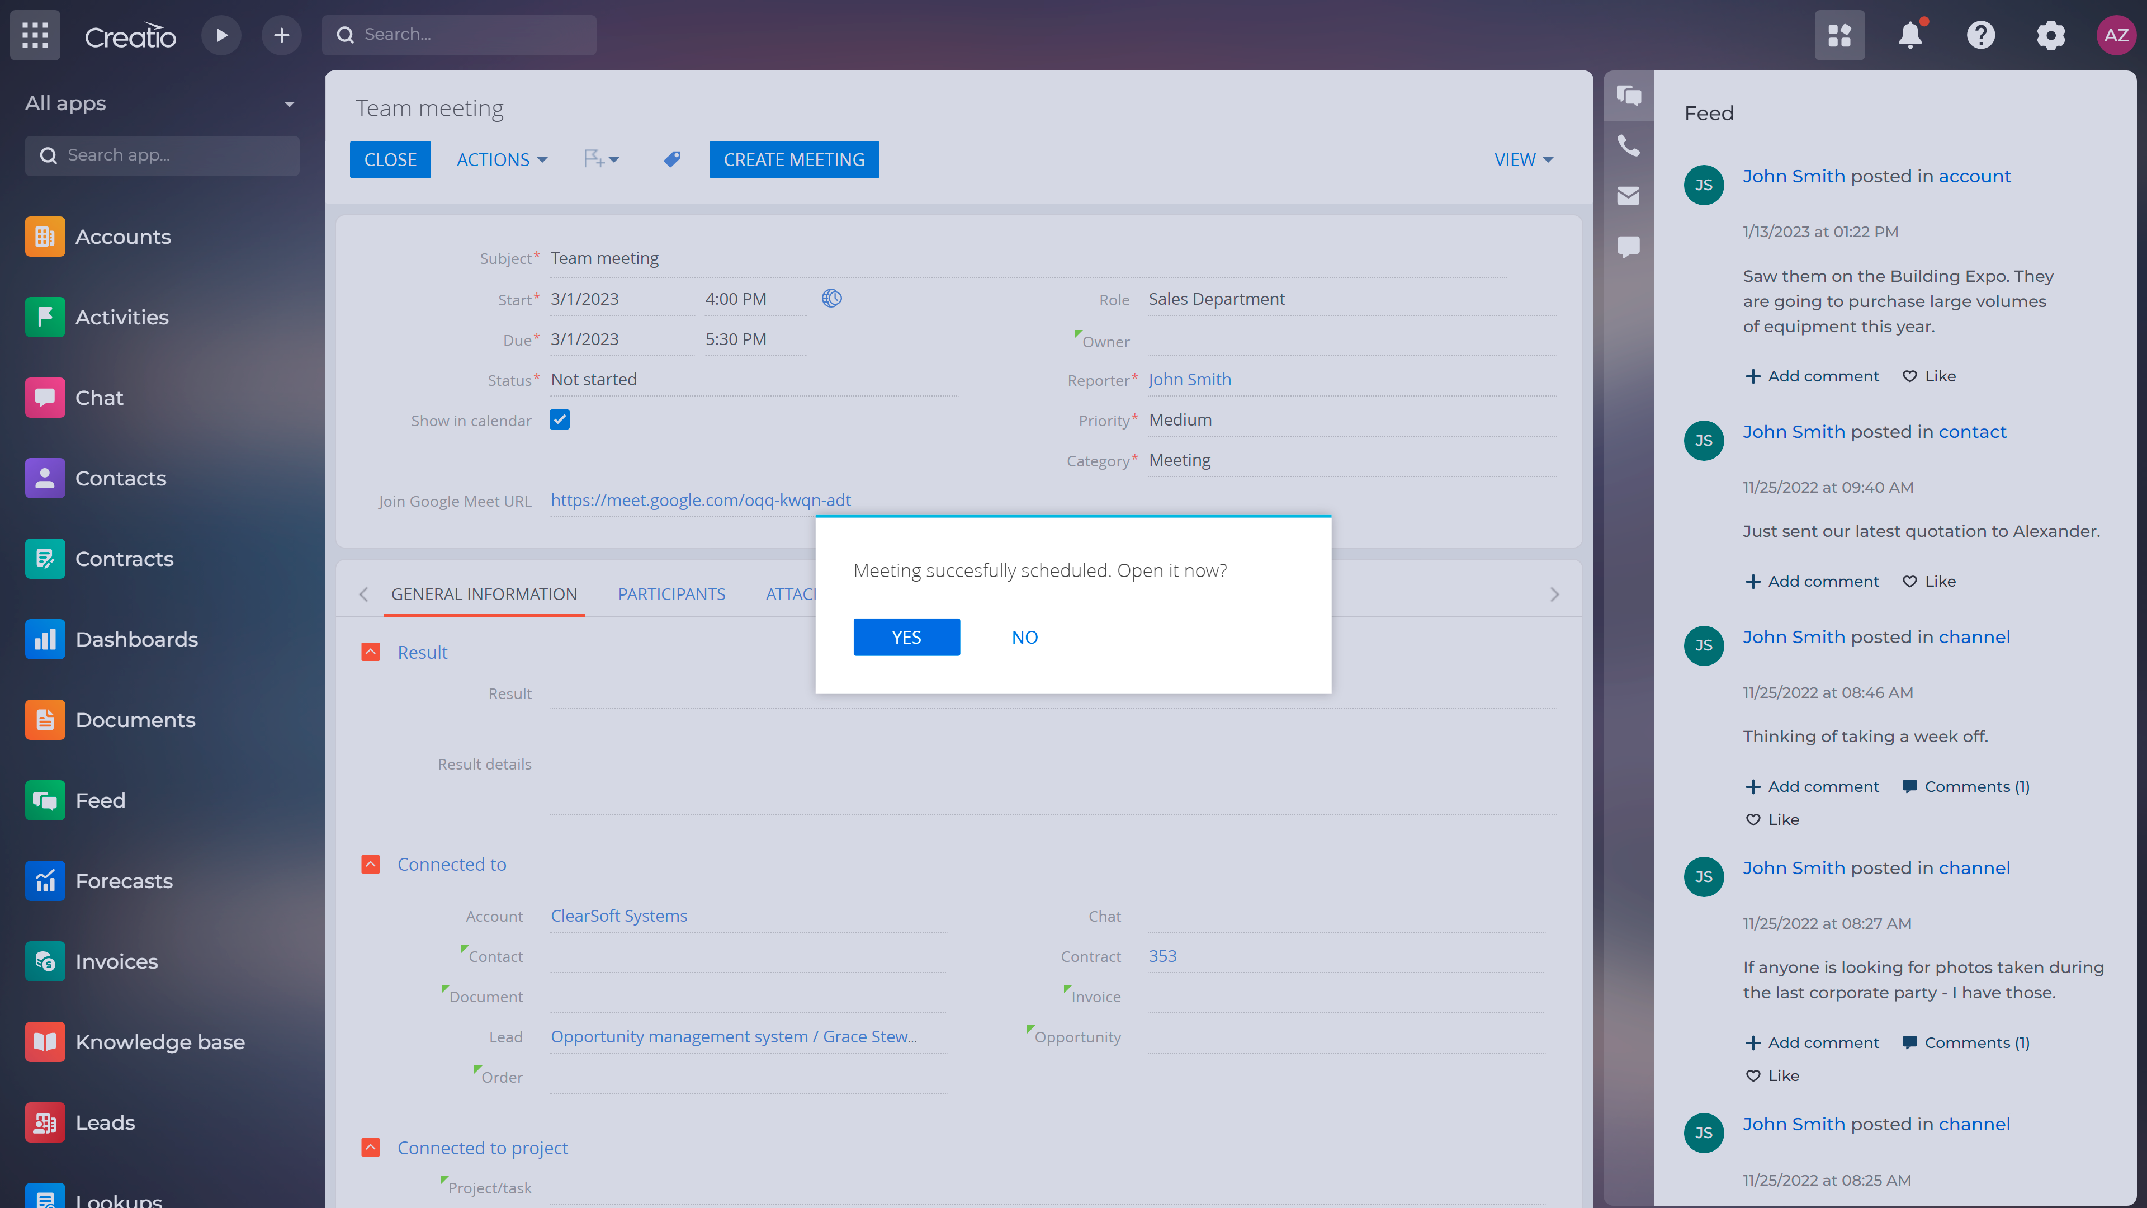
Task: Open the AZ user profile avatar
Action: (2116, 35)
